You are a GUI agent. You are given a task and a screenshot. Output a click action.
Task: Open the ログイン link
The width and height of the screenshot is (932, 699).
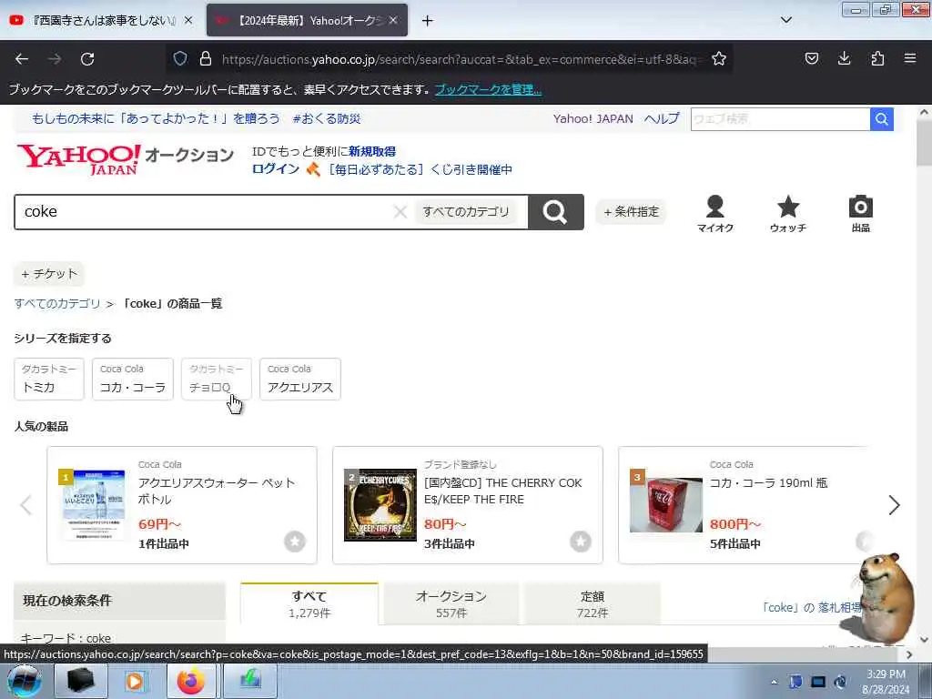[276, 168]
